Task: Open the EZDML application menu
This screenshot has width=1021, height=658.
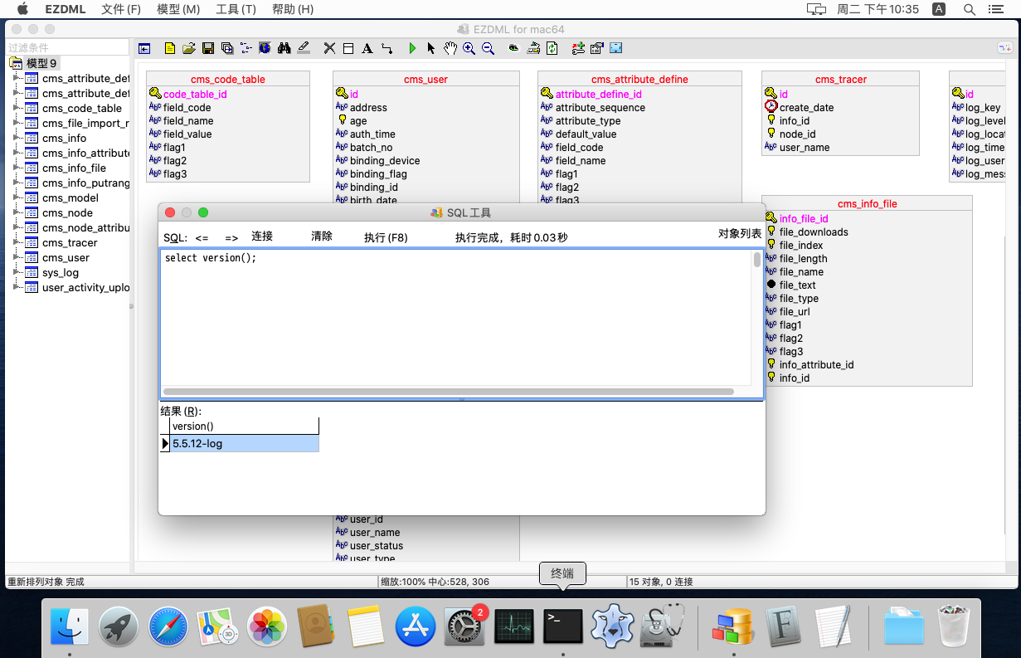Action: (66, 9)
